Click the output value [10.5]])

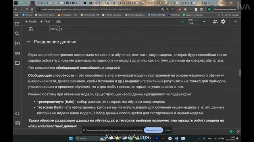point(55,29)
